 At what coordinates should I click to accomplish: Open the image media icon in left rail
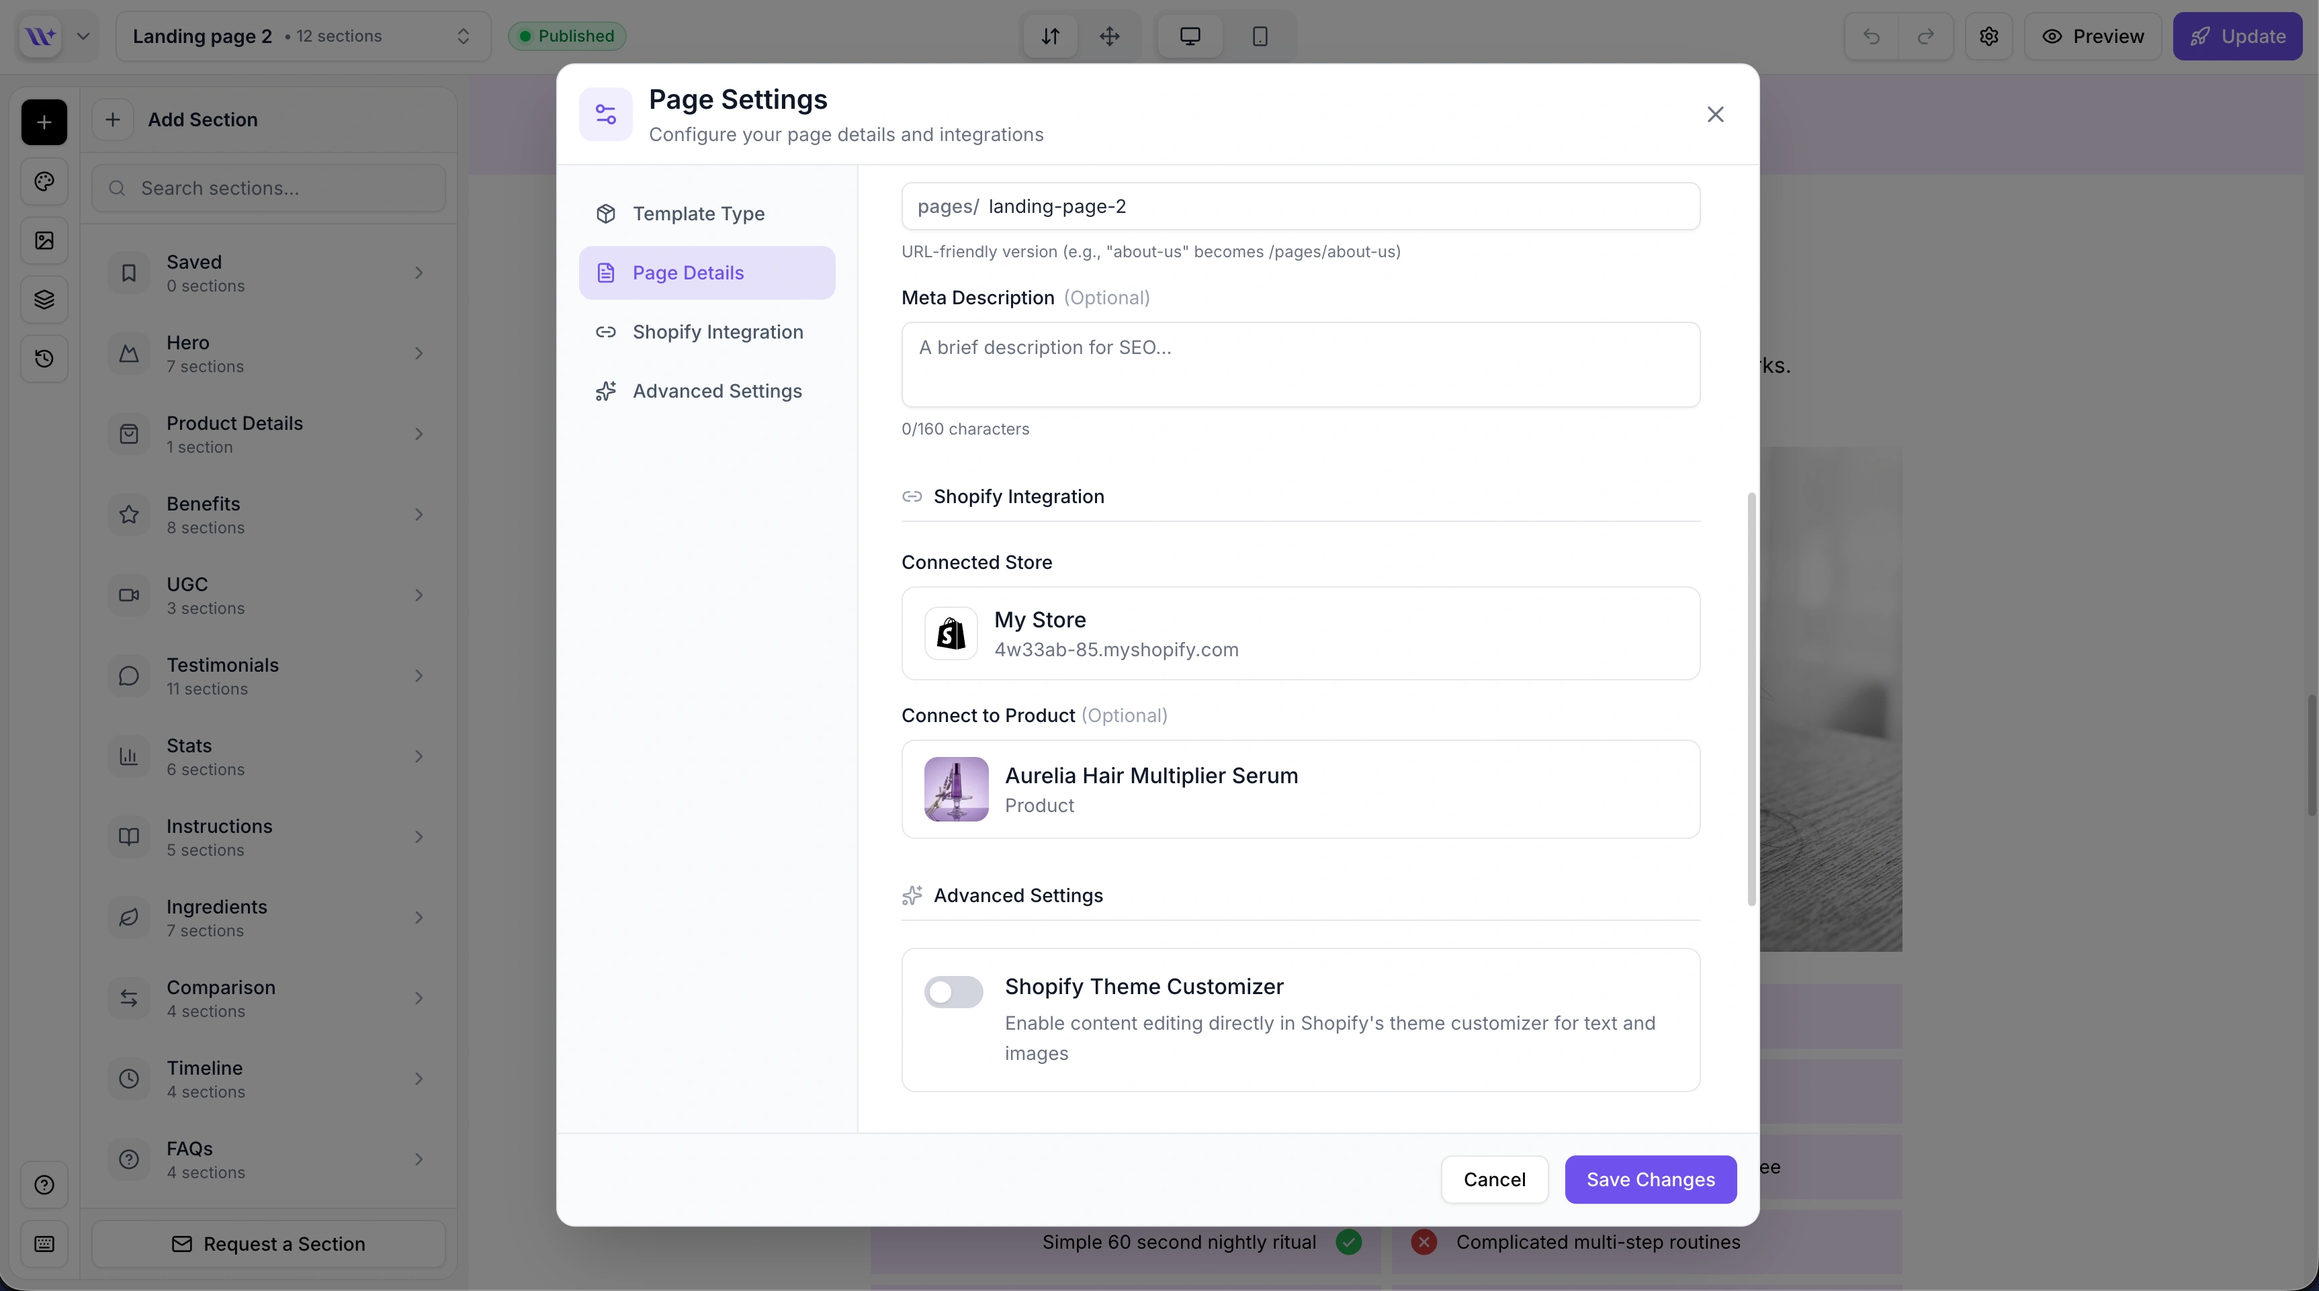point(44,240)
